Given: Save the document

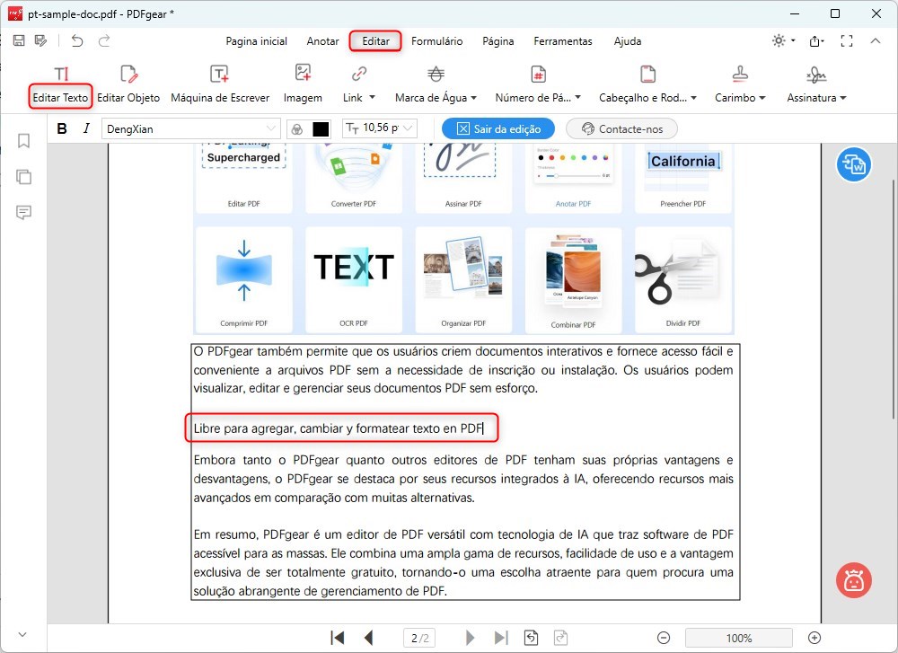Looking at the screenshot, I should [x=18, y=40].
